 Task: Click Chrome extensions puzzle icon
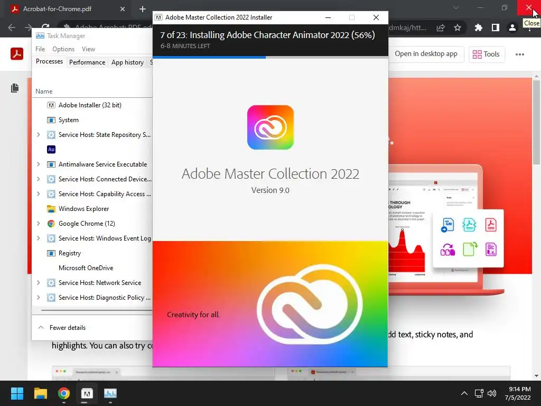click(478, 27)
